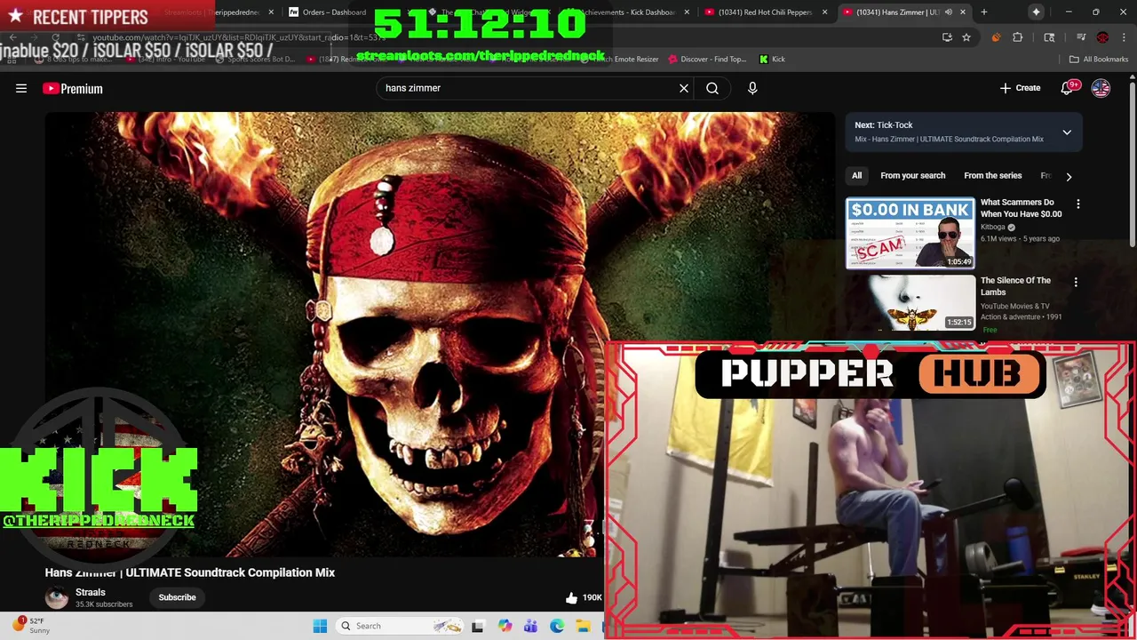Click the taskbar Search box
This screenshot has width=1137, height=640.
402,626
